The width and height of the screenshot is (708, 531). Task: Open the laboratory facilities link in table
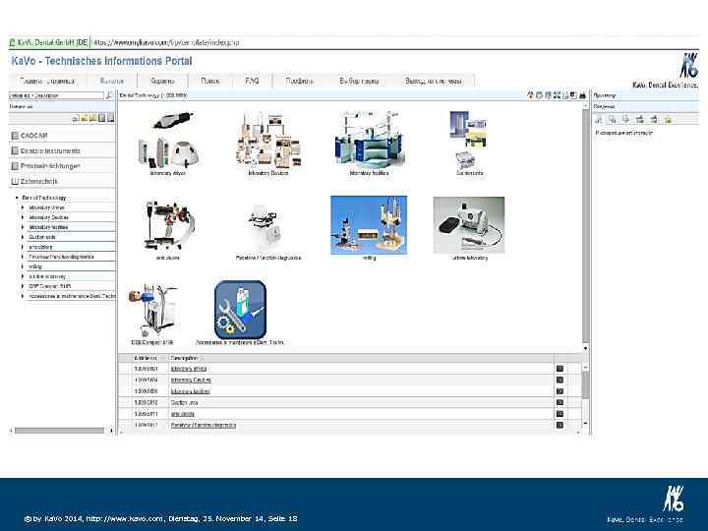coord(190,391)
